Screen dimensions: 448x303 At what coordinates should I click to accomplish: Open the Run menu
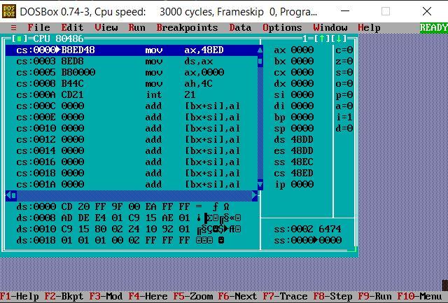click(137, 28)
